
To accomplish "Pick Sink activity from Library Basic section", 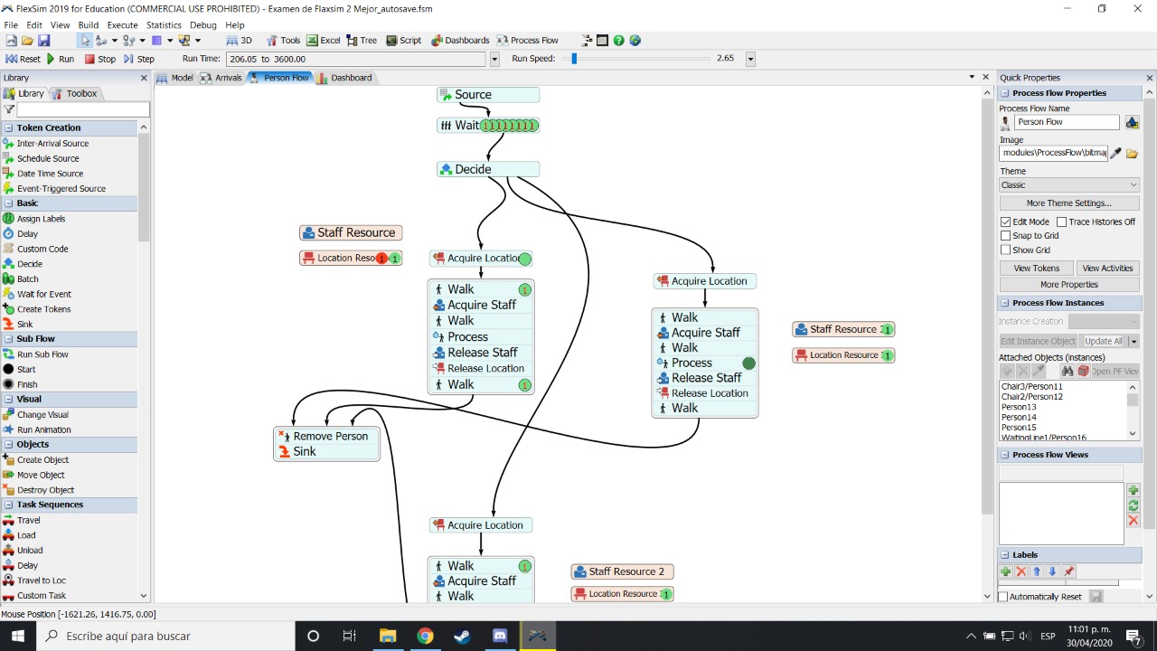I will [24, 324].
